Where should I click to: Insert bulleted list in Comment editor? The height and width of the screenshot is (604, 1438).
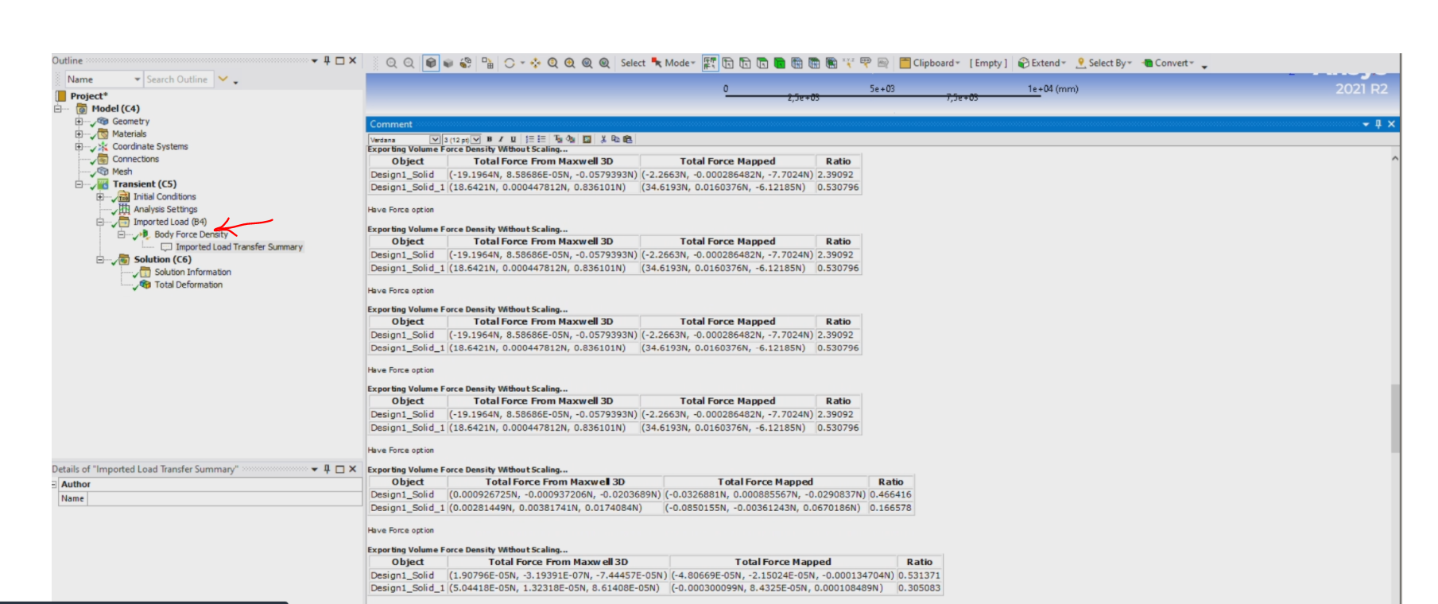pos(541,139)
